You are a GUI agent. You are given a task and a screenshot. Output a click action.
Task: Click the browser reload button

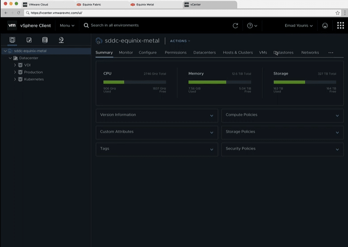click(19, 13)
